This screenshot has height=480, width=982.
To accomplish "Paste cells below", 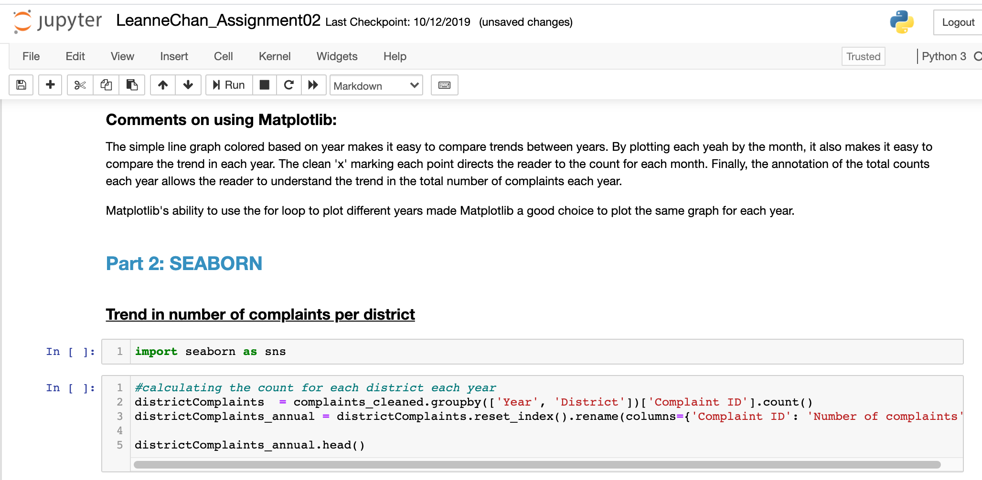I will coord(132,85).
